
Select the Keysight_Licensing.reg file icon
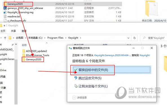pos(5,12)
